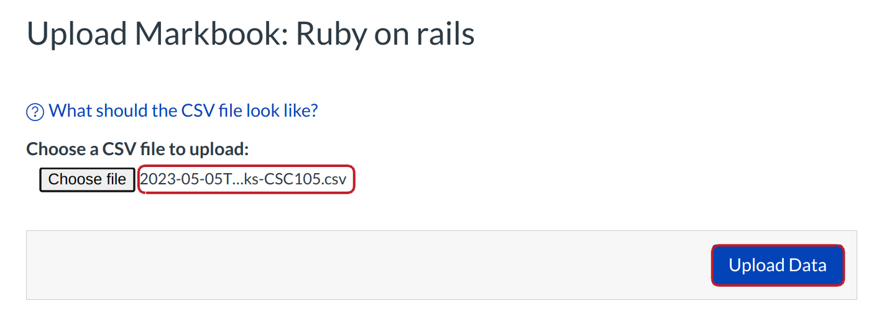Viewport: 879px width, 324px height.
Task: Click the '2023-05-05T' start of the chosen filename
Action: pyautogui.click(x=177, y=179)
